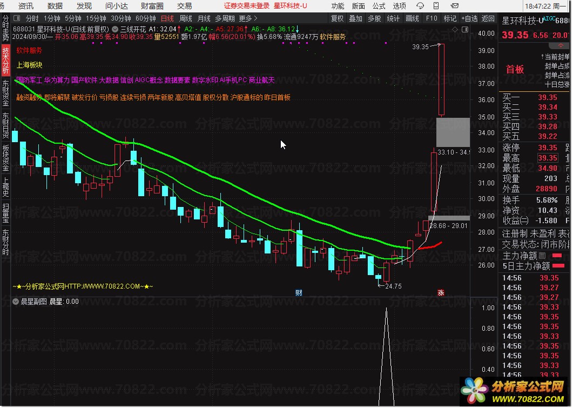This screenshot has height=408, width=573.
Task: Select the 日线 daily chart tab
Action: (x=167, y=18)
